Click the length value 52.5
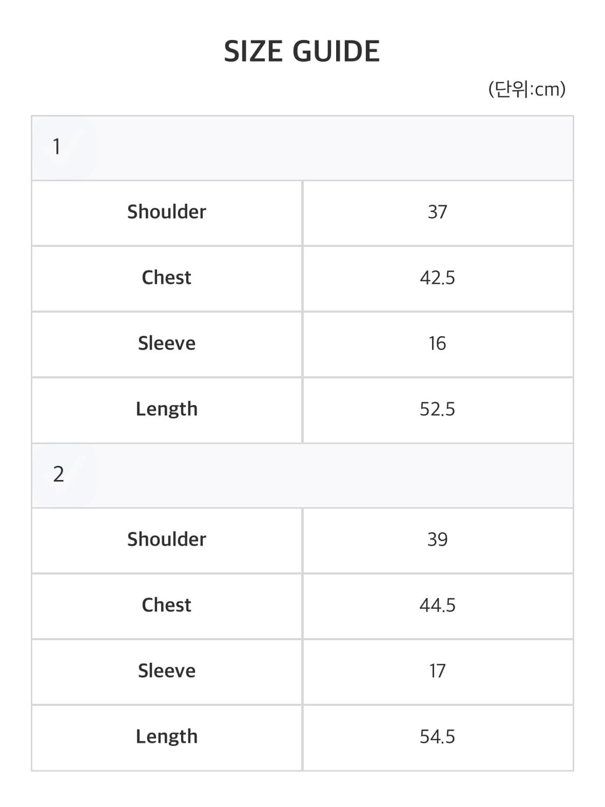Image resolution: width=605 pixels, height=807 pixels. 437,409
